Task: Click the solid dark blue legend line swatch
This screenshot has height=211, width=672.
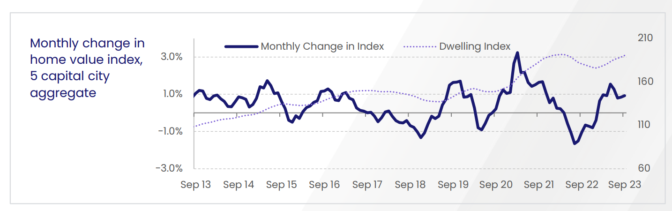Action: point(241,46)
